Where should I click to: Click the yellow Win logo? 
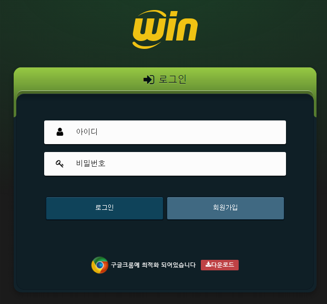point(165,29)
